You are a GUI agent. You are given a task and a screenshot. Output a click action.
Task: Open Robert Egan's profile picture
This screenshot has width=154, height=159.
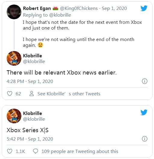(x=14, y=12)
